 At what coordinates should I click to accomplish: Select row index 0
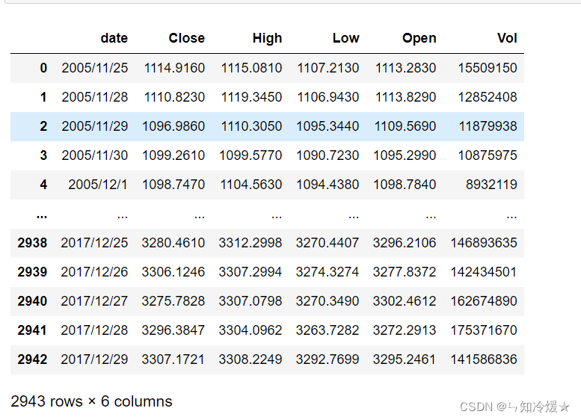tap(43, 68)
